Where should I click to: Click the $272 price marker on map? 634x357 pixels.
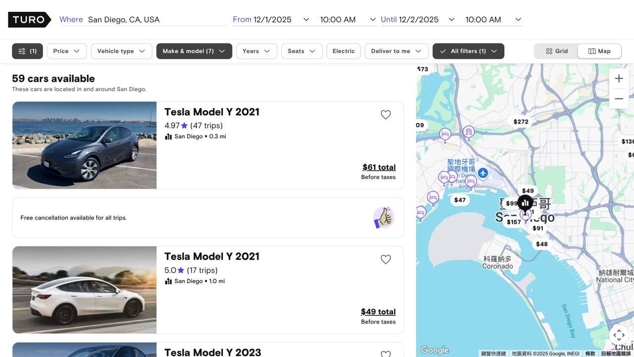pos(521,121)
